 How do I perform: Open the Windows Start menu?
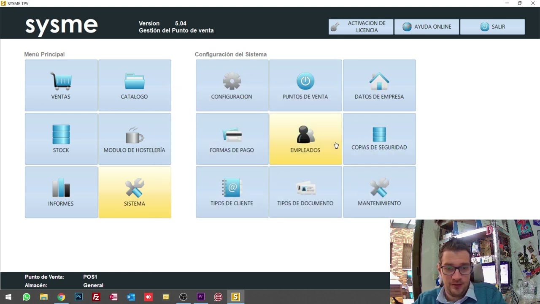pyautogui.click(x=8, y=297)
